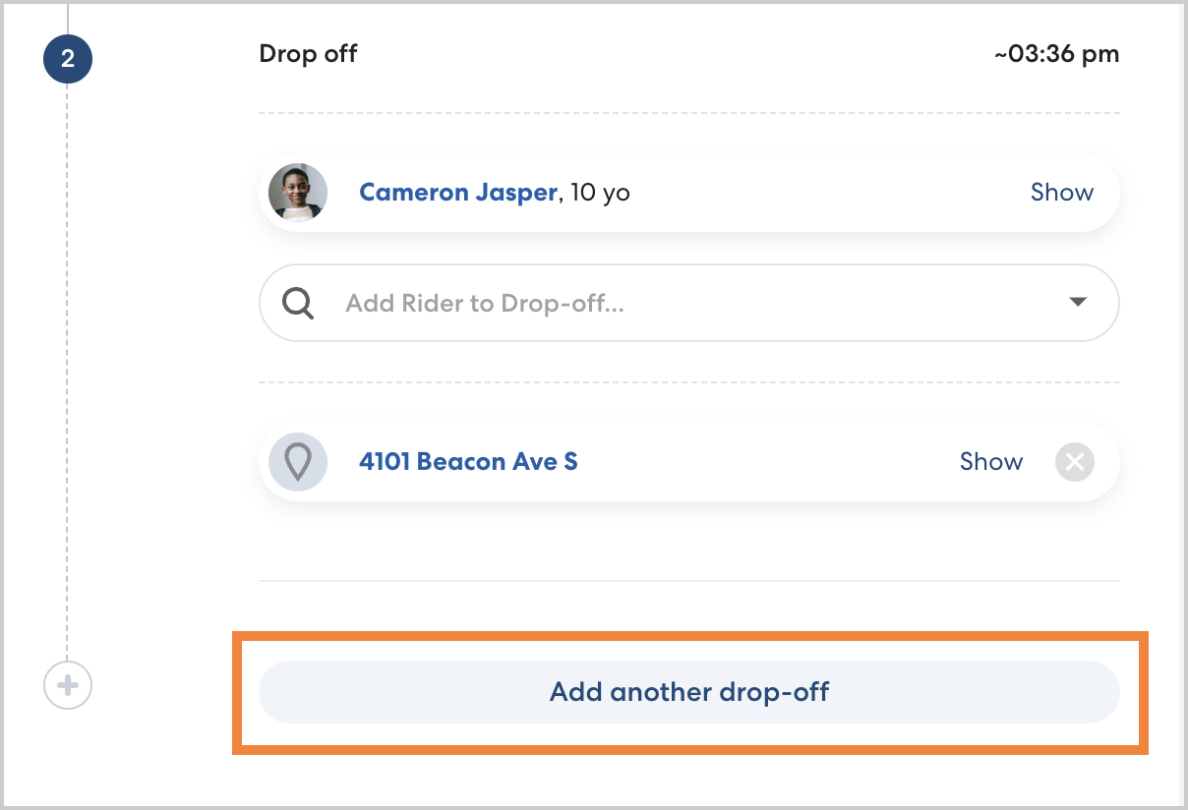1188x810 pixels.
Task: Click empty space in the address card
Action: 767,461
